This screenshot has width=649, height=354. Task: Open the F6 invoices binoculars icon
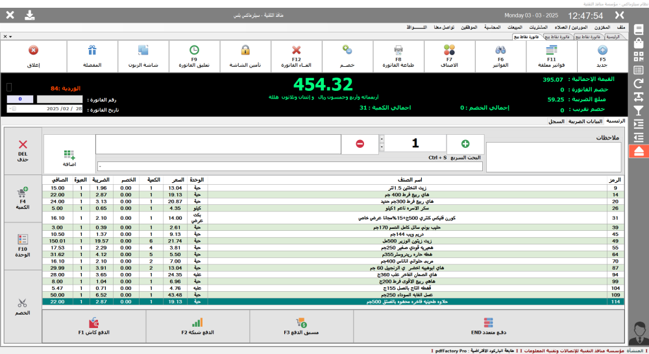500,54
